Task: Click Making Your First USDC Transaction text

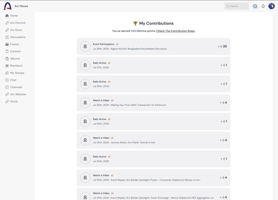Action: click(138, 105)
